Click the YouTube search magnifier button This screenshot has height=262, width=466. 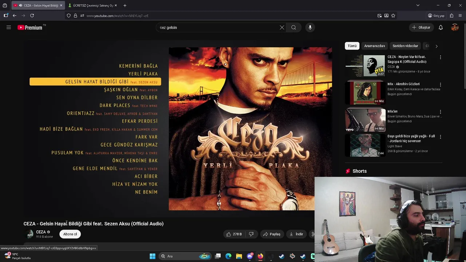click(x=293, y=27)
